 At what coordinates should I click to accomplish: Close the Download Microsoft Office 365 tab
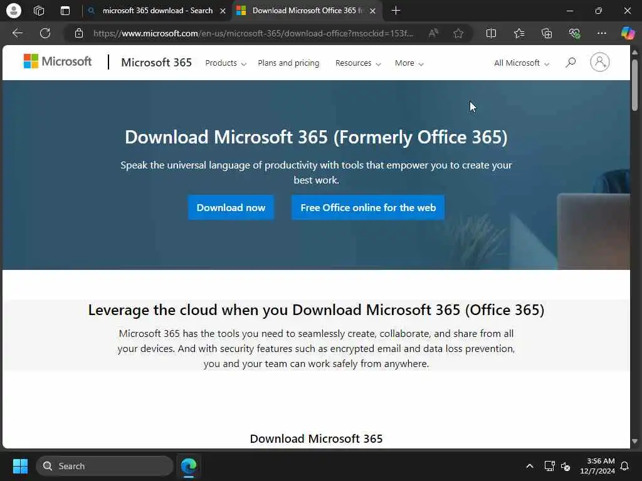coord(372,11)
